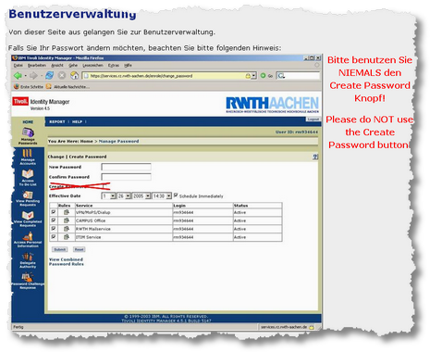View password rules icon for VPN/MoPS/Dialup
The image size is (430, 352).
coord(66,212)
